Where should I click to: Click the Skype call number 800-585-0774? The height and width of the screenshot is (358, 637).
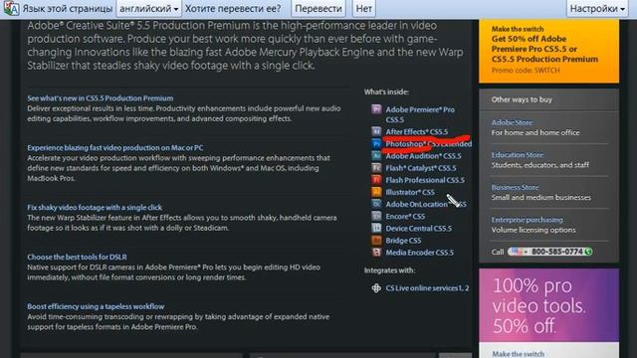(x=557, y=252)
